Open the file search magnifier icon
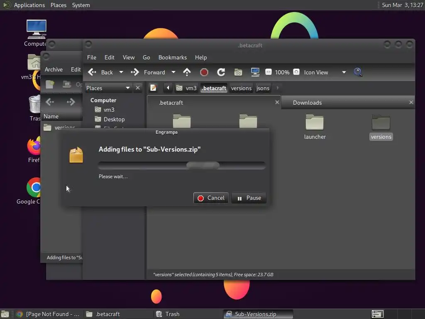Image resolution: width=425 pixels, height=319 pixels. tap(358, 72)
